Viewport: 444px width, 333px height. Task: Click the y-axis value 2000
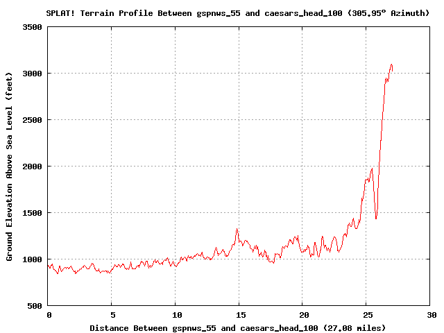click(x=32, y=166)
